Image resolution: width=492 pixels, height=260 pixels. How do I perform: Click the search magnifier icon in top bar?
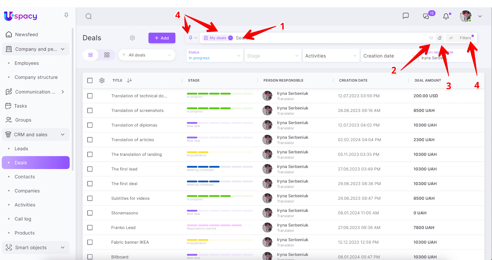pos(89,16)
